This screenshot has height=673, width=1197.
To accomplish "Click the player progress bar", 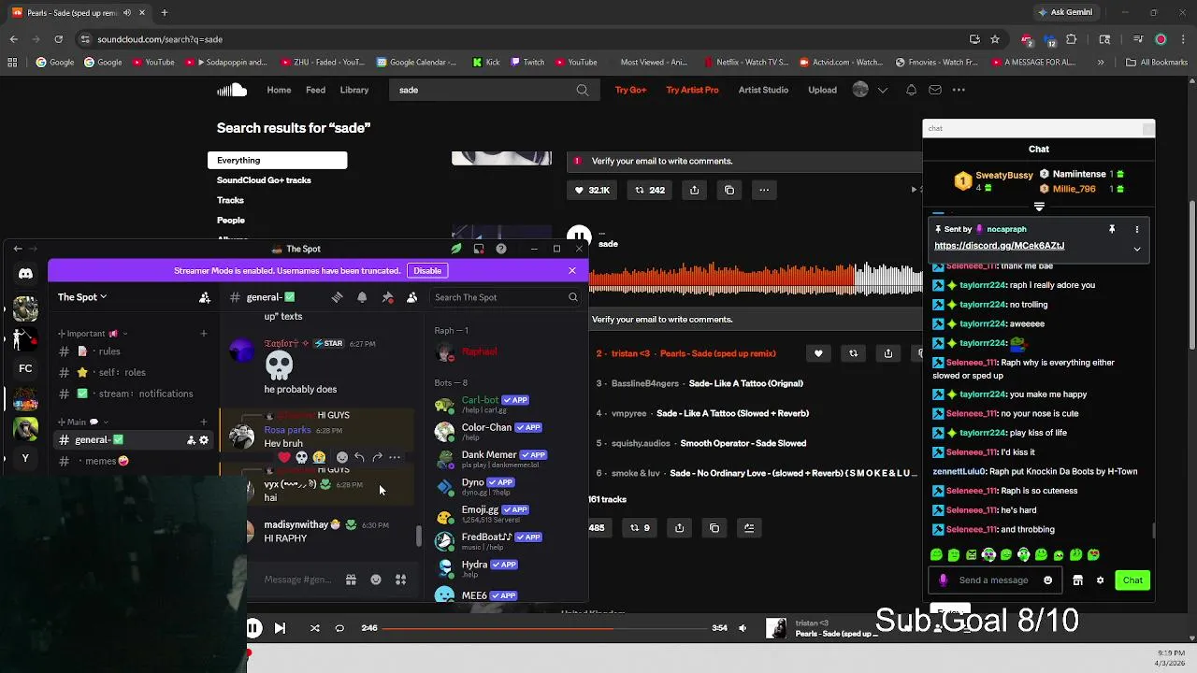I will (544, 628).
